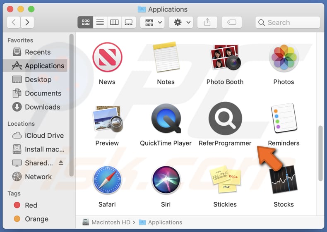This screenshot has height=232, width=327.
Task: Switch to column view
Action: 114,22
